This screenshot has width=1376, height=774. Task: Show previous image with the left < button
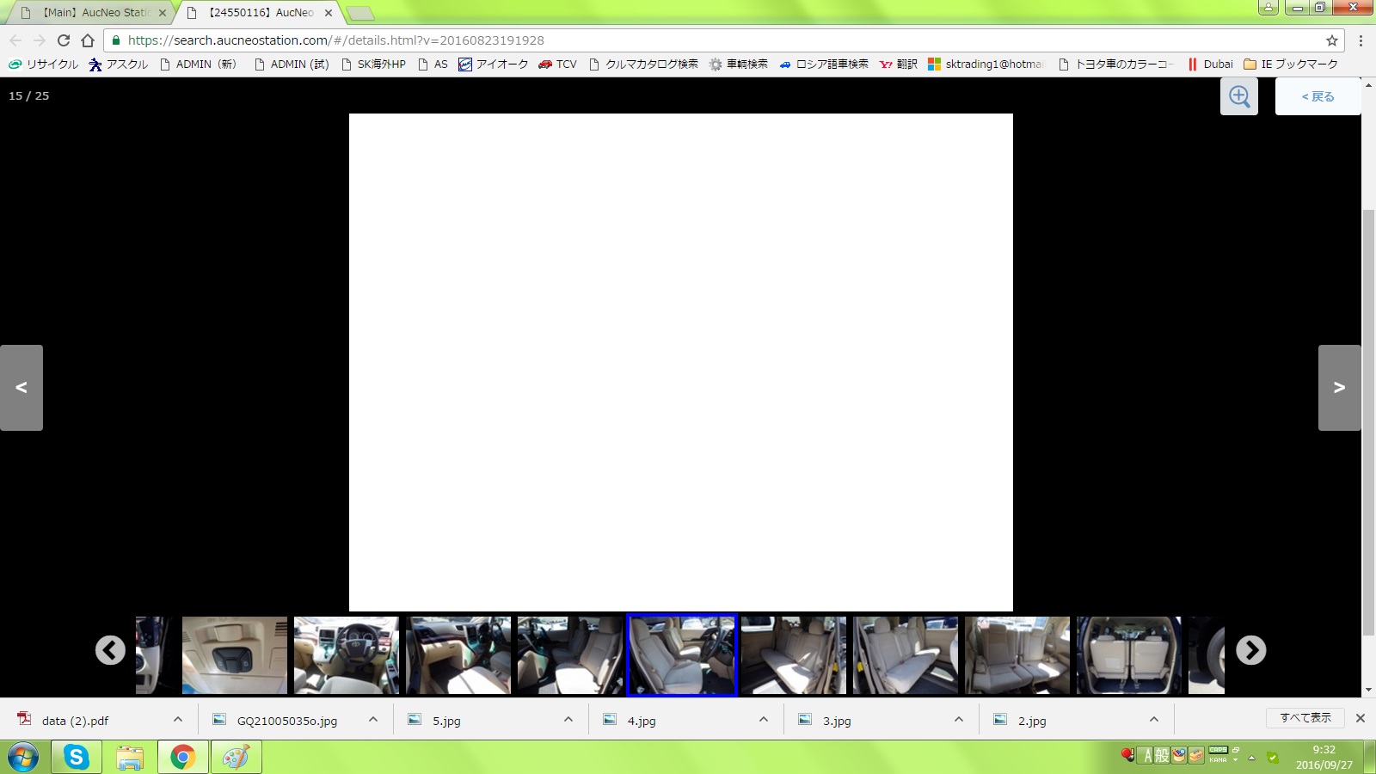[21, 388]
